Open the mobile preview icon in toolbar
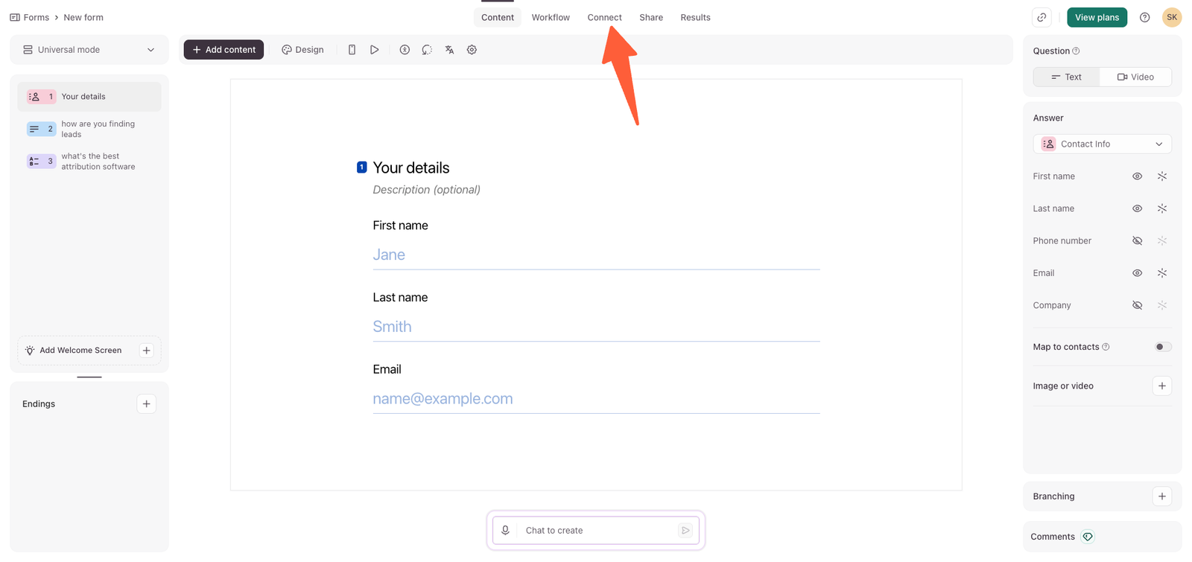 click(x=352, y=50)
